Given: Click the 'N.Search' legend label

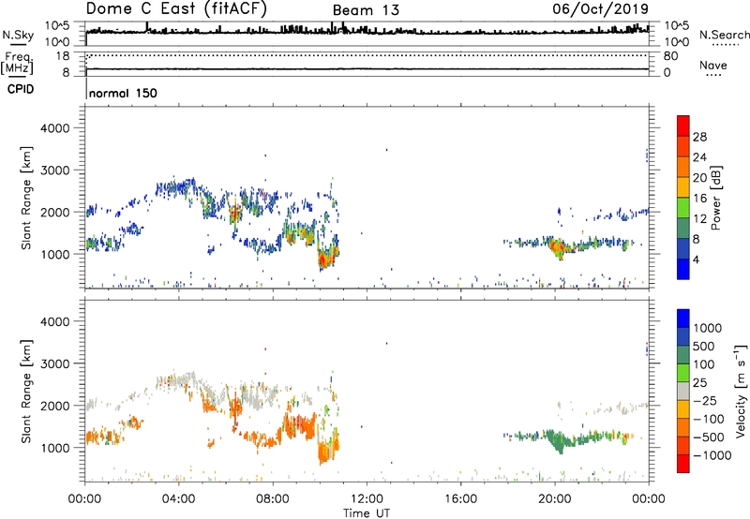Looking at the screenshot, I should [724, 35].
